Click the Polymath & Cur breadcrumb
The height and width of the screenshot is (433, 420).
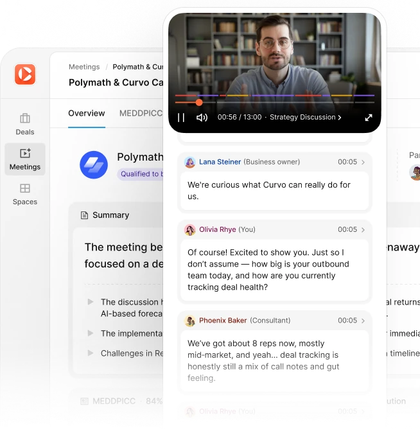pos(138,67)
